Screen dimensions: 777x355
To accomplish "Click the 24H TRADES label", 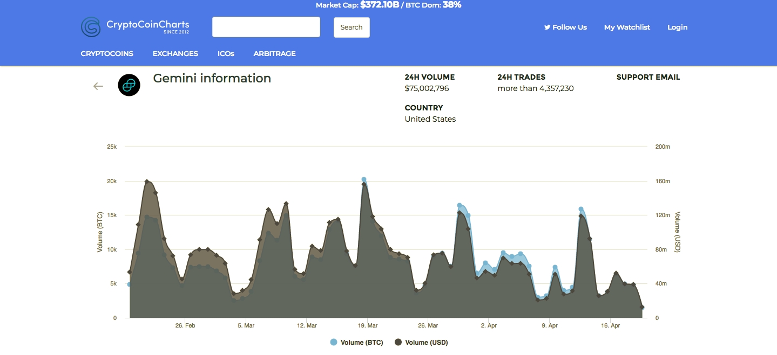I will [522, 77].
